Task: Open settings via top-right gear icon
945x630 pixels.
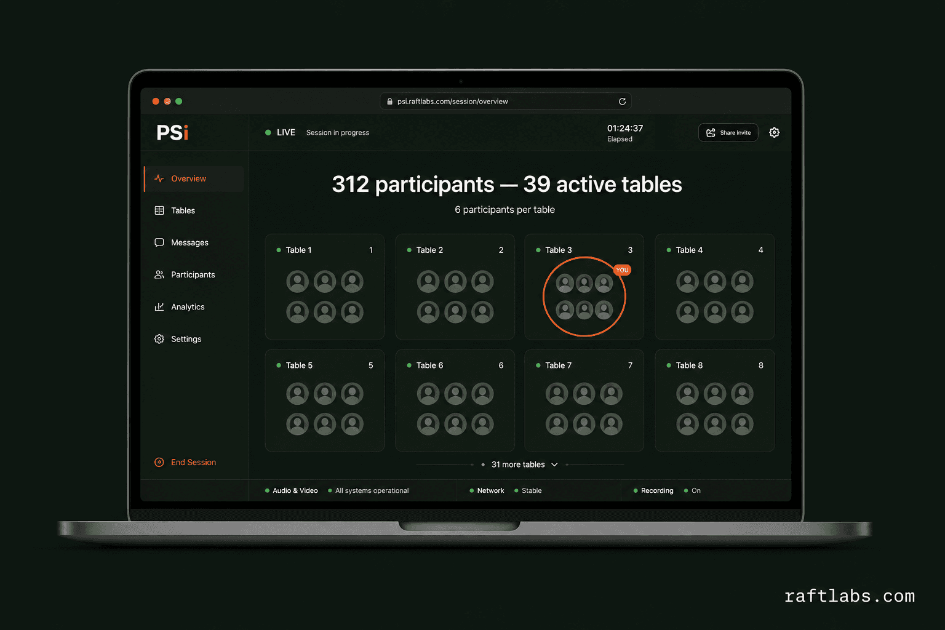Action: click(775, 132)
